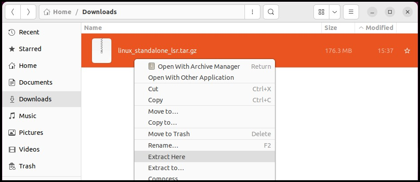Click the forward navigation arrow

28,12
